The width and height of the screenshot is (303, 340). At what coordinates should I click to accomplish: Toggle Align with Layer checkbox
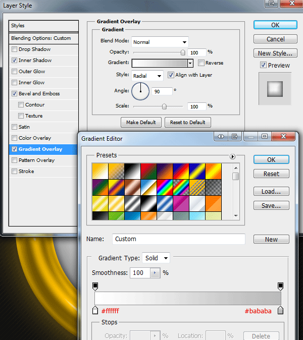(x=171, y=75)
